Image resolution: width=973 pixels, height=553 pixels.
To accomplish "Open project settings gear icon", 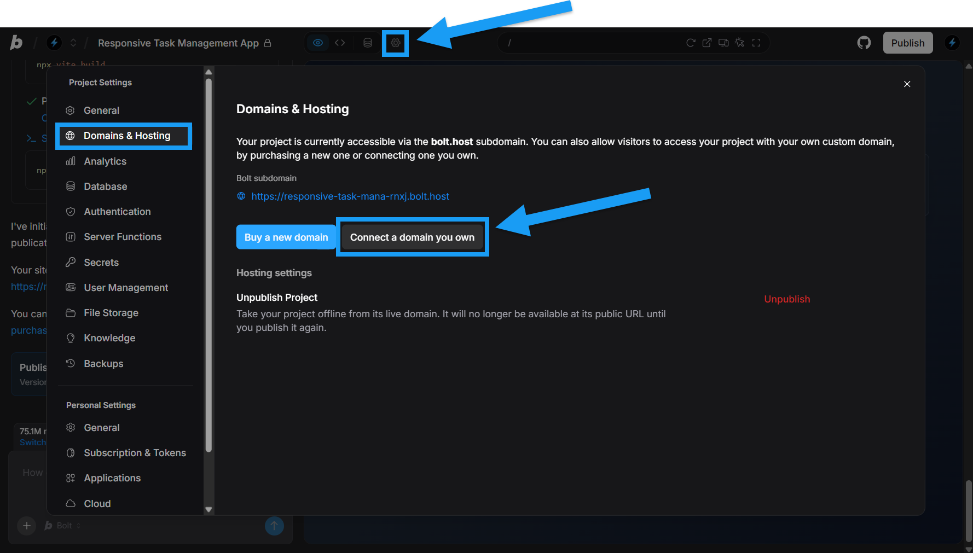I will (x=396, y=43).
